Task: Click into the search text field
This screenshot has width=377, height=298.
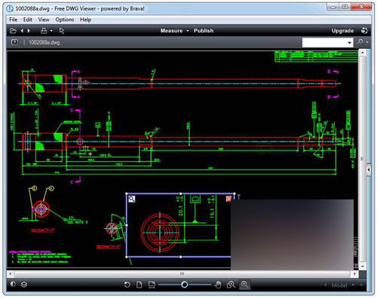Action: coord(324,42)
